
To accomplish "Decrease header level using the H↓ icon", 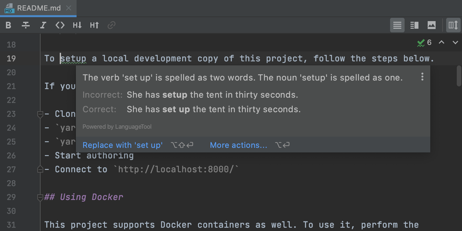I will [x=77, y=25].
